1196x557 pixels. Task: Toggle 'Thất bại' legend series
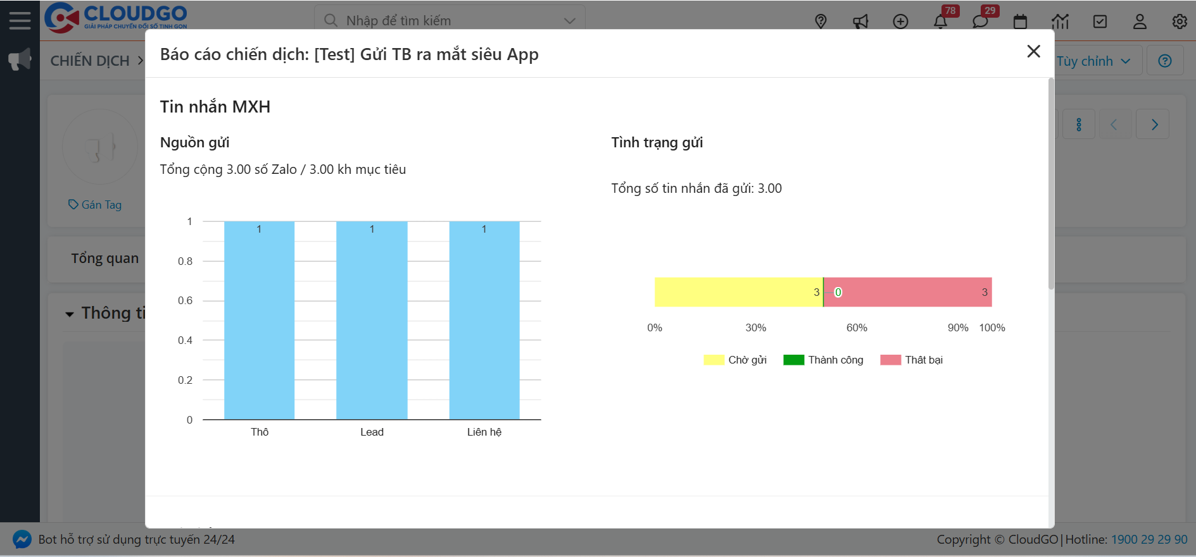[x=912, y=360]
